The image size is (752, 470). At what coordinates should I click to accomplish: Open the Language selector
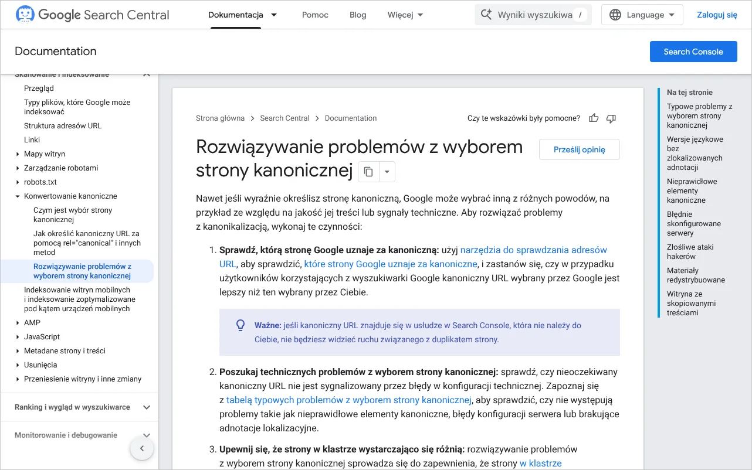(x=642, y=15)
